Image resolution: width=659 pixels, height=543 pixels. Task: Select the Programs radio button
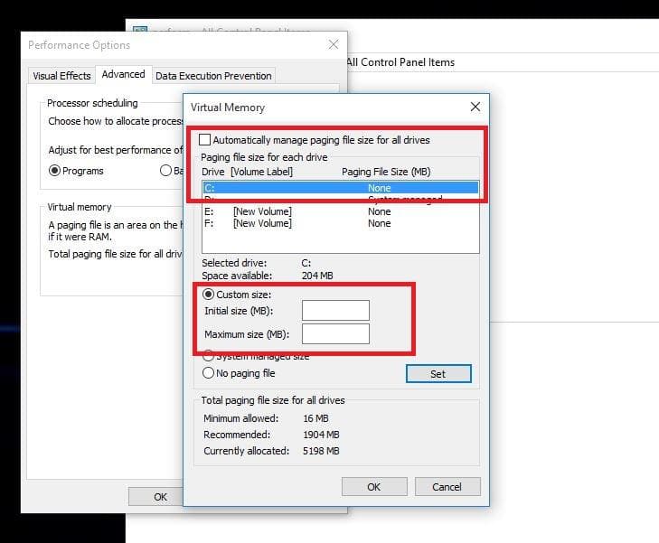tap(54, 171)
